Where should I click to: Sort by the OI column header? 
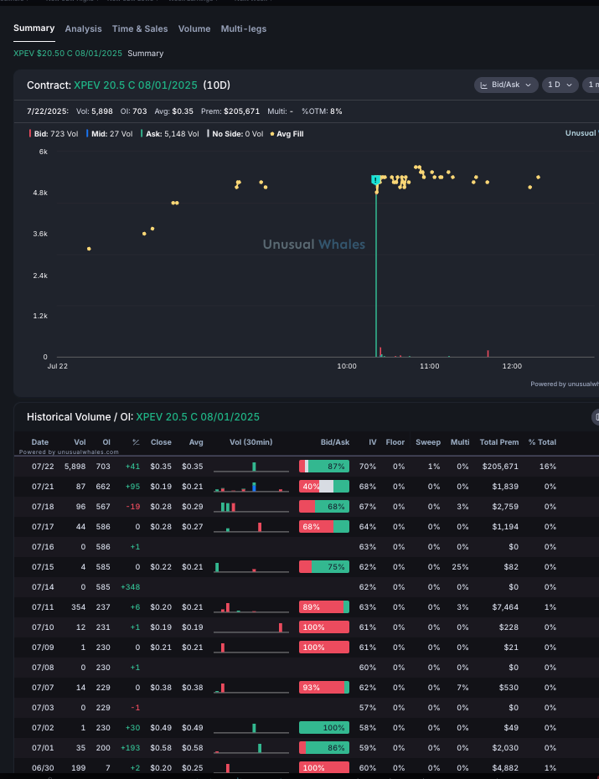106,442
